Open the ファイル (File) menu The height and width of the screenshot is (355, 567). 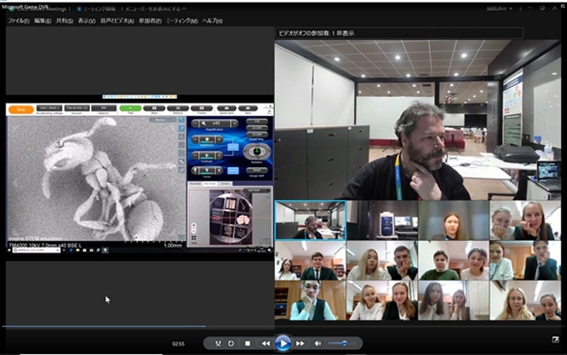pyautogui.click(x=18, y=21)
